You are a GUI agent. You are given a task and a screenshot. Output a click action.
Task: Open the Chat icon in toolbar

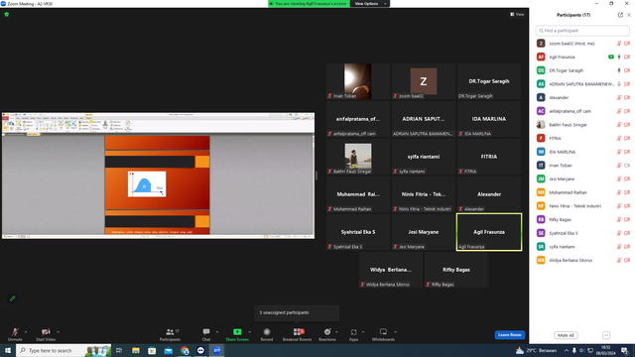[206, 332]
